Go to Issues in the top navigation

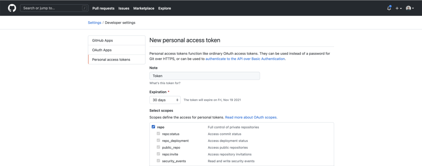[124, 8]
